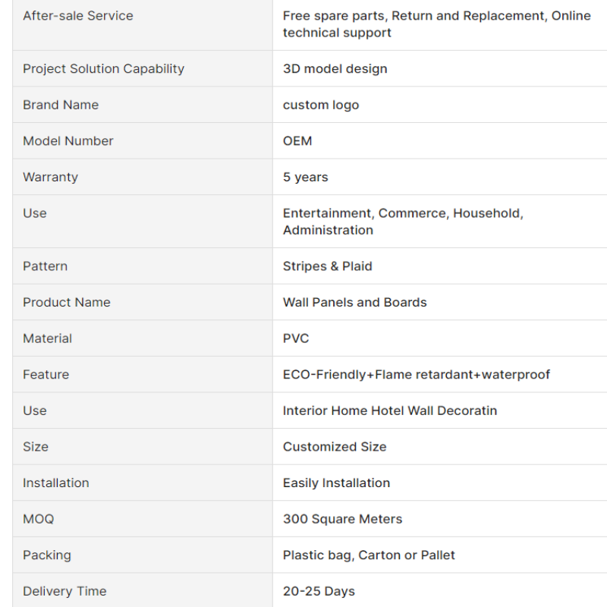Click the OEM model number value

[297, 141]
